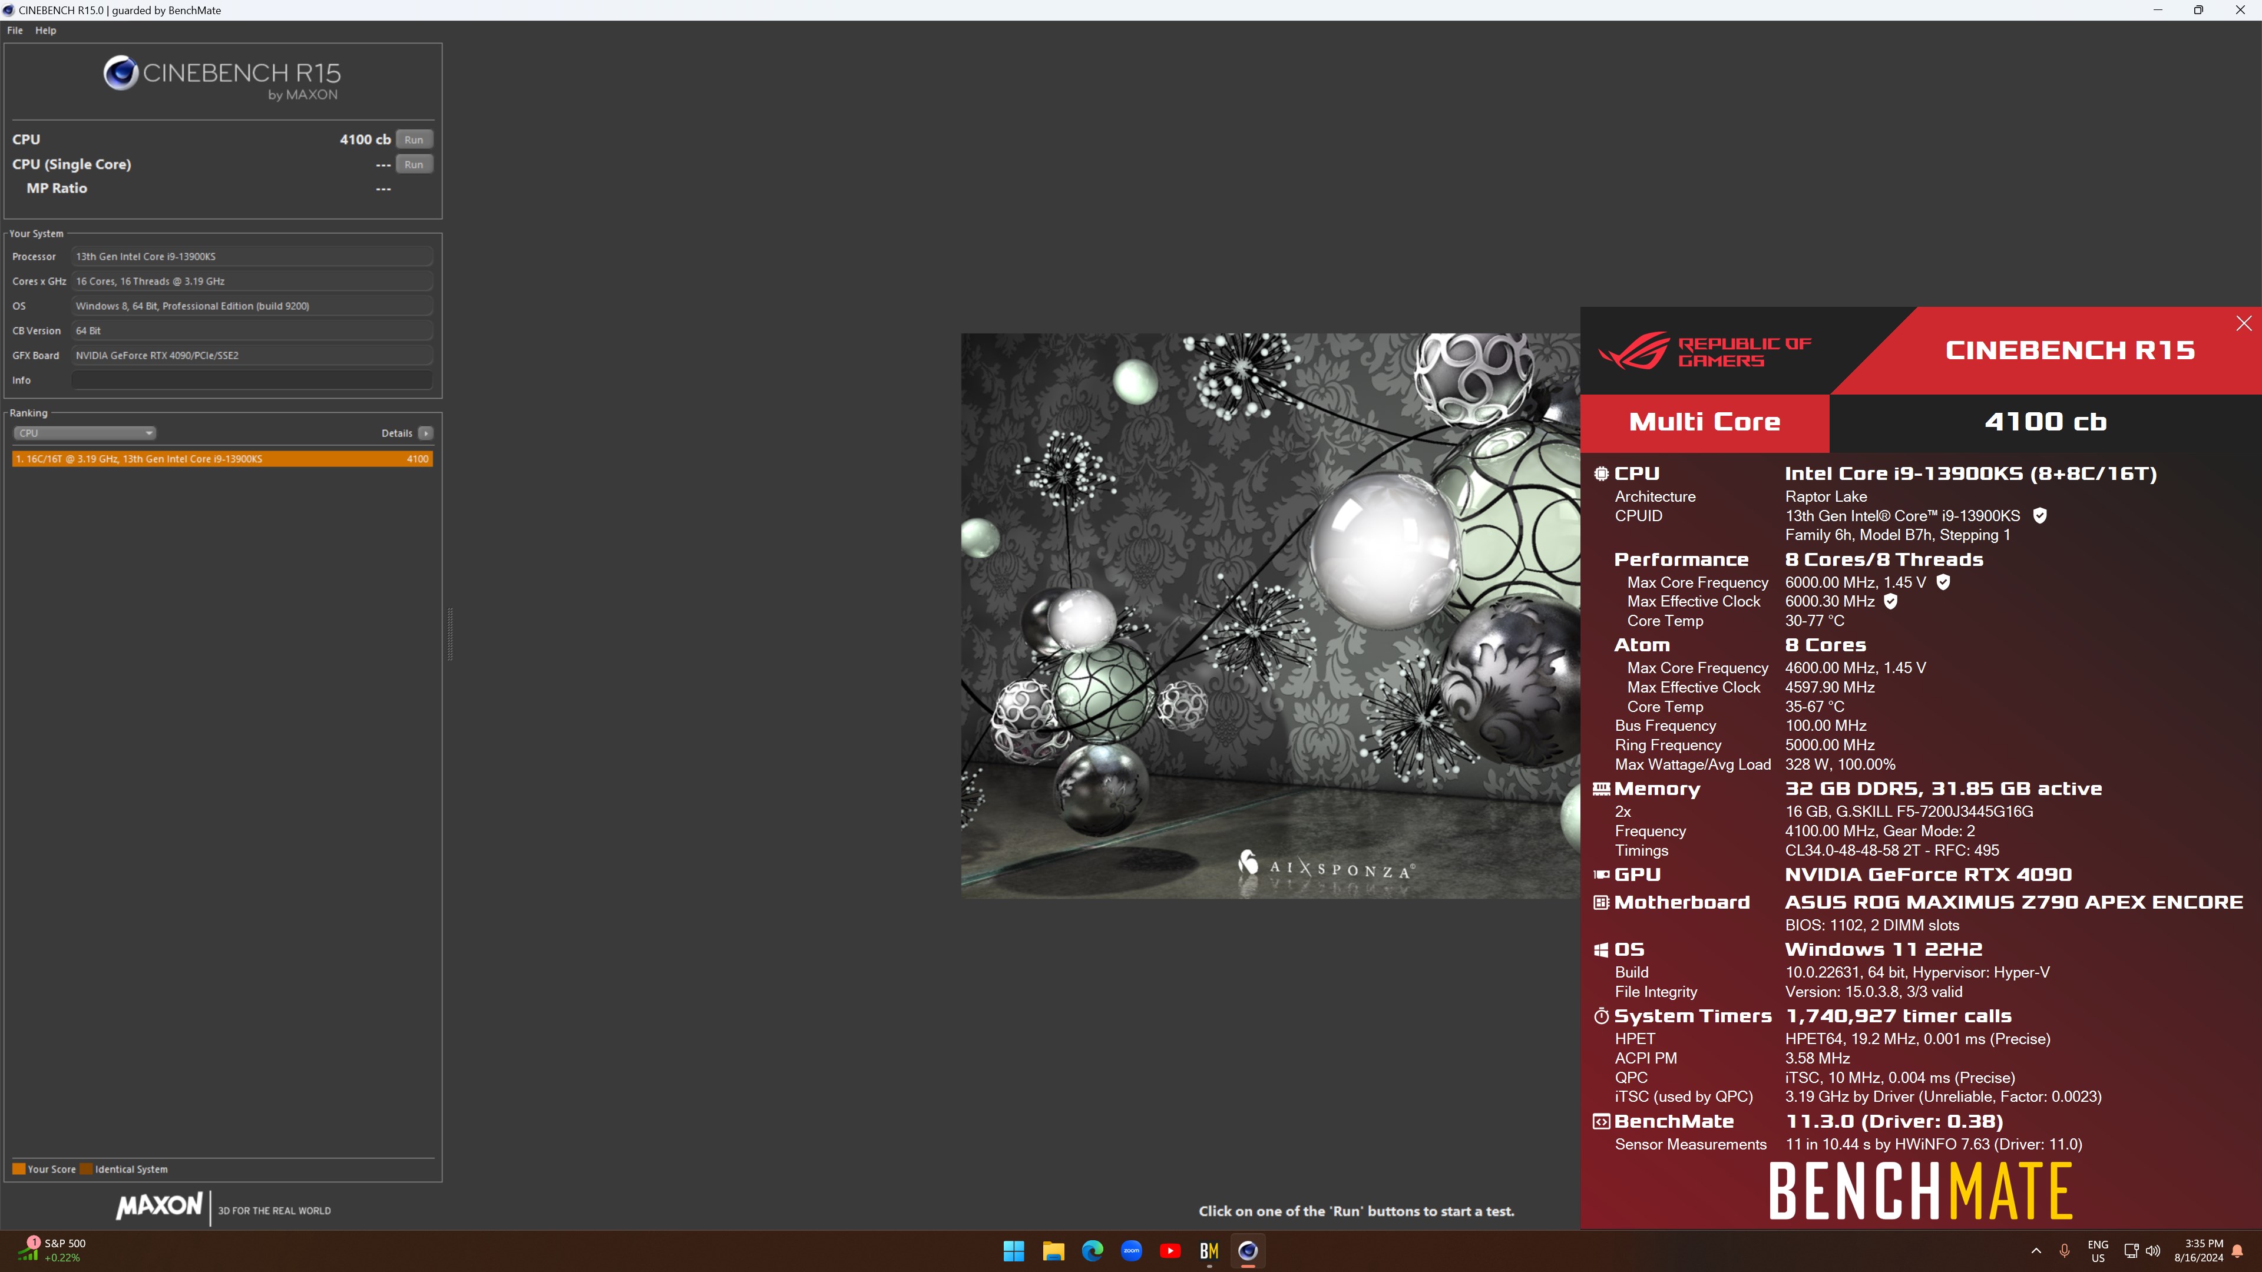Click the verified shield next to CPUID name
This screenshot has width=2262, height=1272.
coord(2040,516)
